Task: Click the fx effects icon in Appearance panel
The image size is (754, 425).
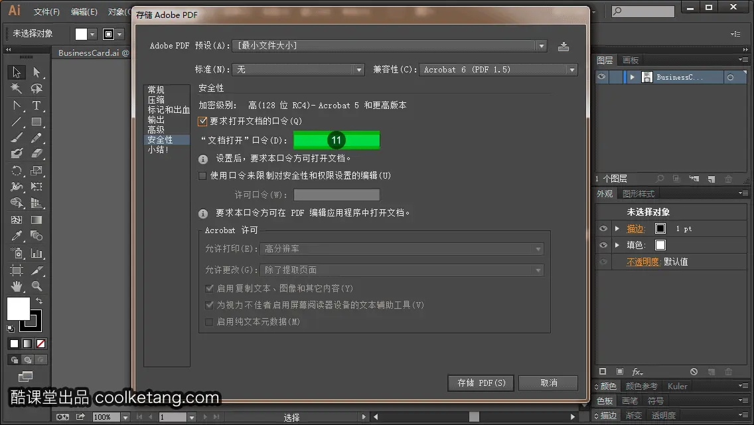Action: 637,372
